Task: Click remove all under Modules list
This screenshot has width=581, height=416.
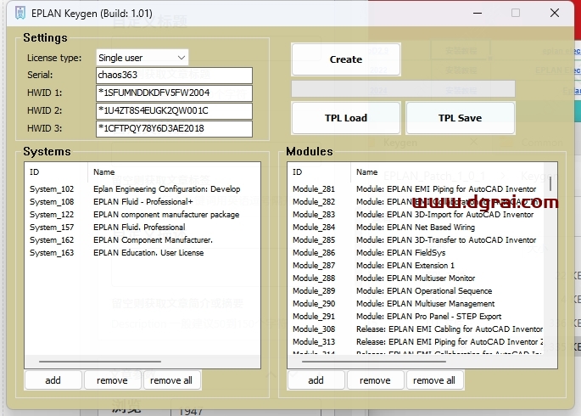Action: pyautogui.click(x=434, y=380)
